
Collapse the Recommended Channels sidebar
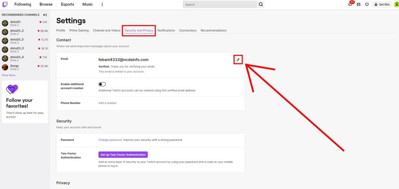[x=45, y=15]
